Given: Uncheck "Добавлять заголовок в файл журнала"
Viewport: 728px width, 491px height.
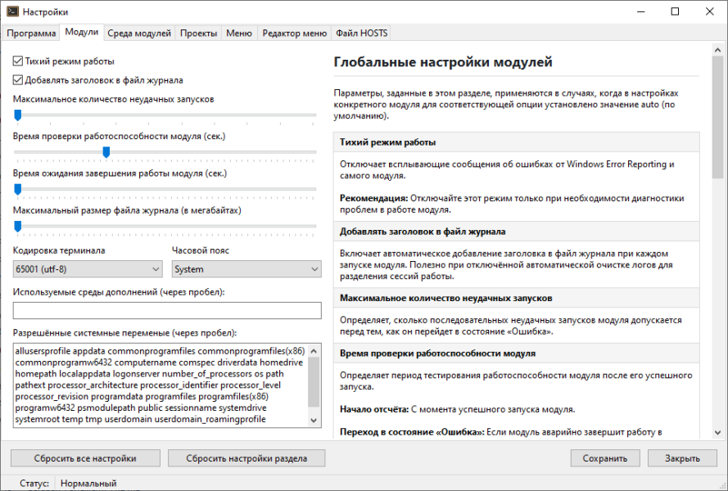Looking at the screenshot, I should coord(18,80).
